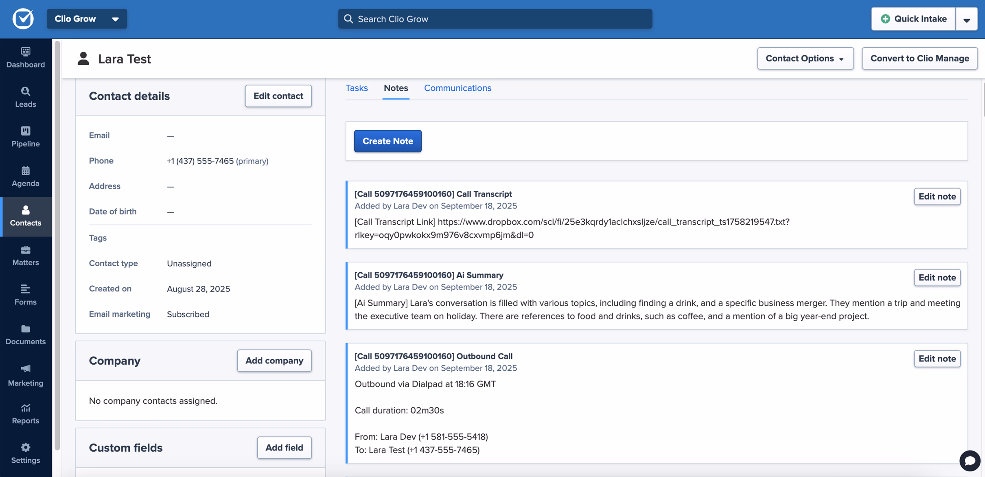Open the Quick Intake dropdown arrow
This screenshot has width=985, height=477.
tap(966, 19)
